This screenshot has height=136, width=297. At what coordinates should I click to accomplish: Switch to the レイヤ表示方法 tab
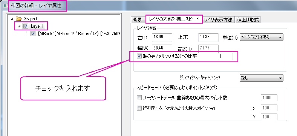click(218, 19)
